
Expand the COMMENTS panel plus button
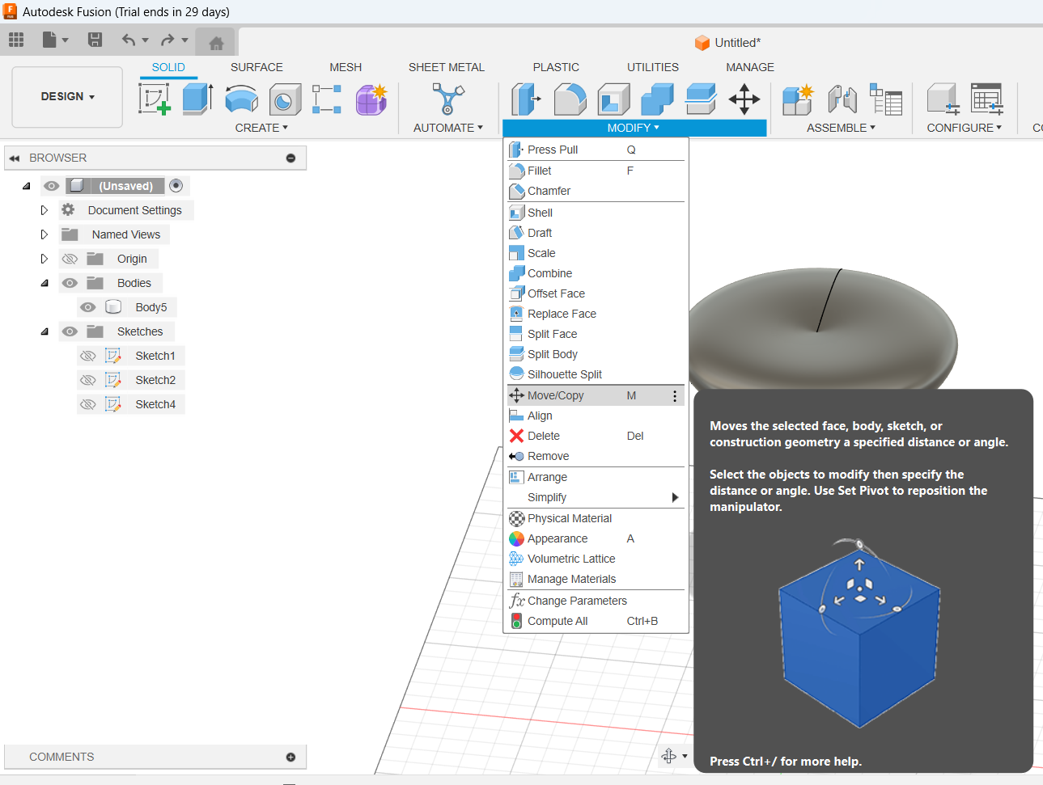[290, 757]
